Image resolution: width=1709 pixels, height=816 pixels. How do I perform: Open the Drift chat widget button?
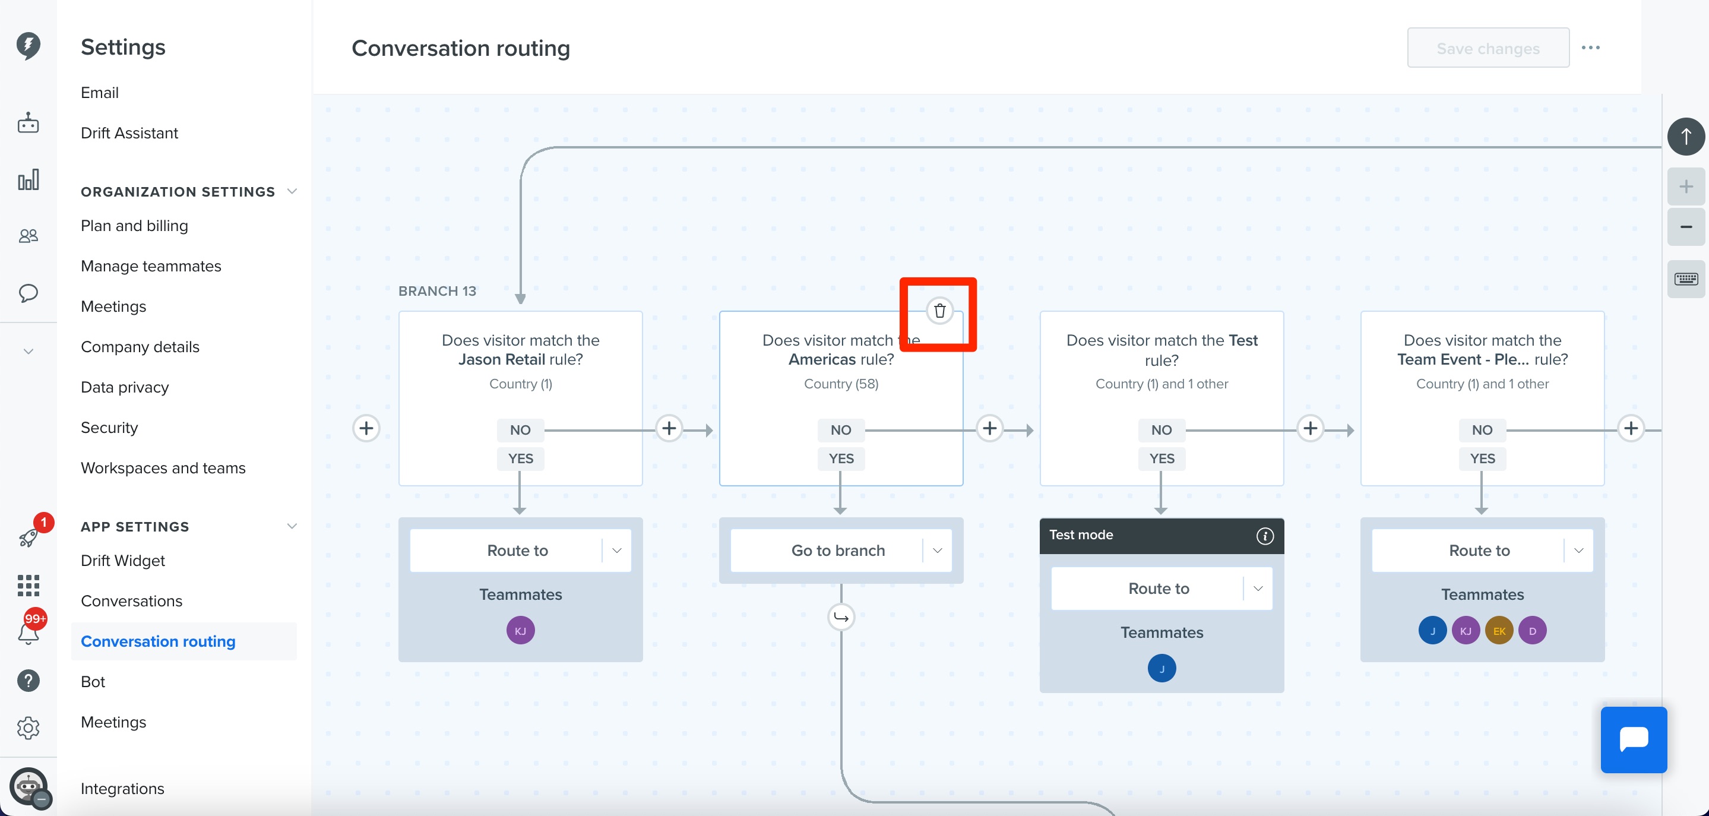[1634, 740]
